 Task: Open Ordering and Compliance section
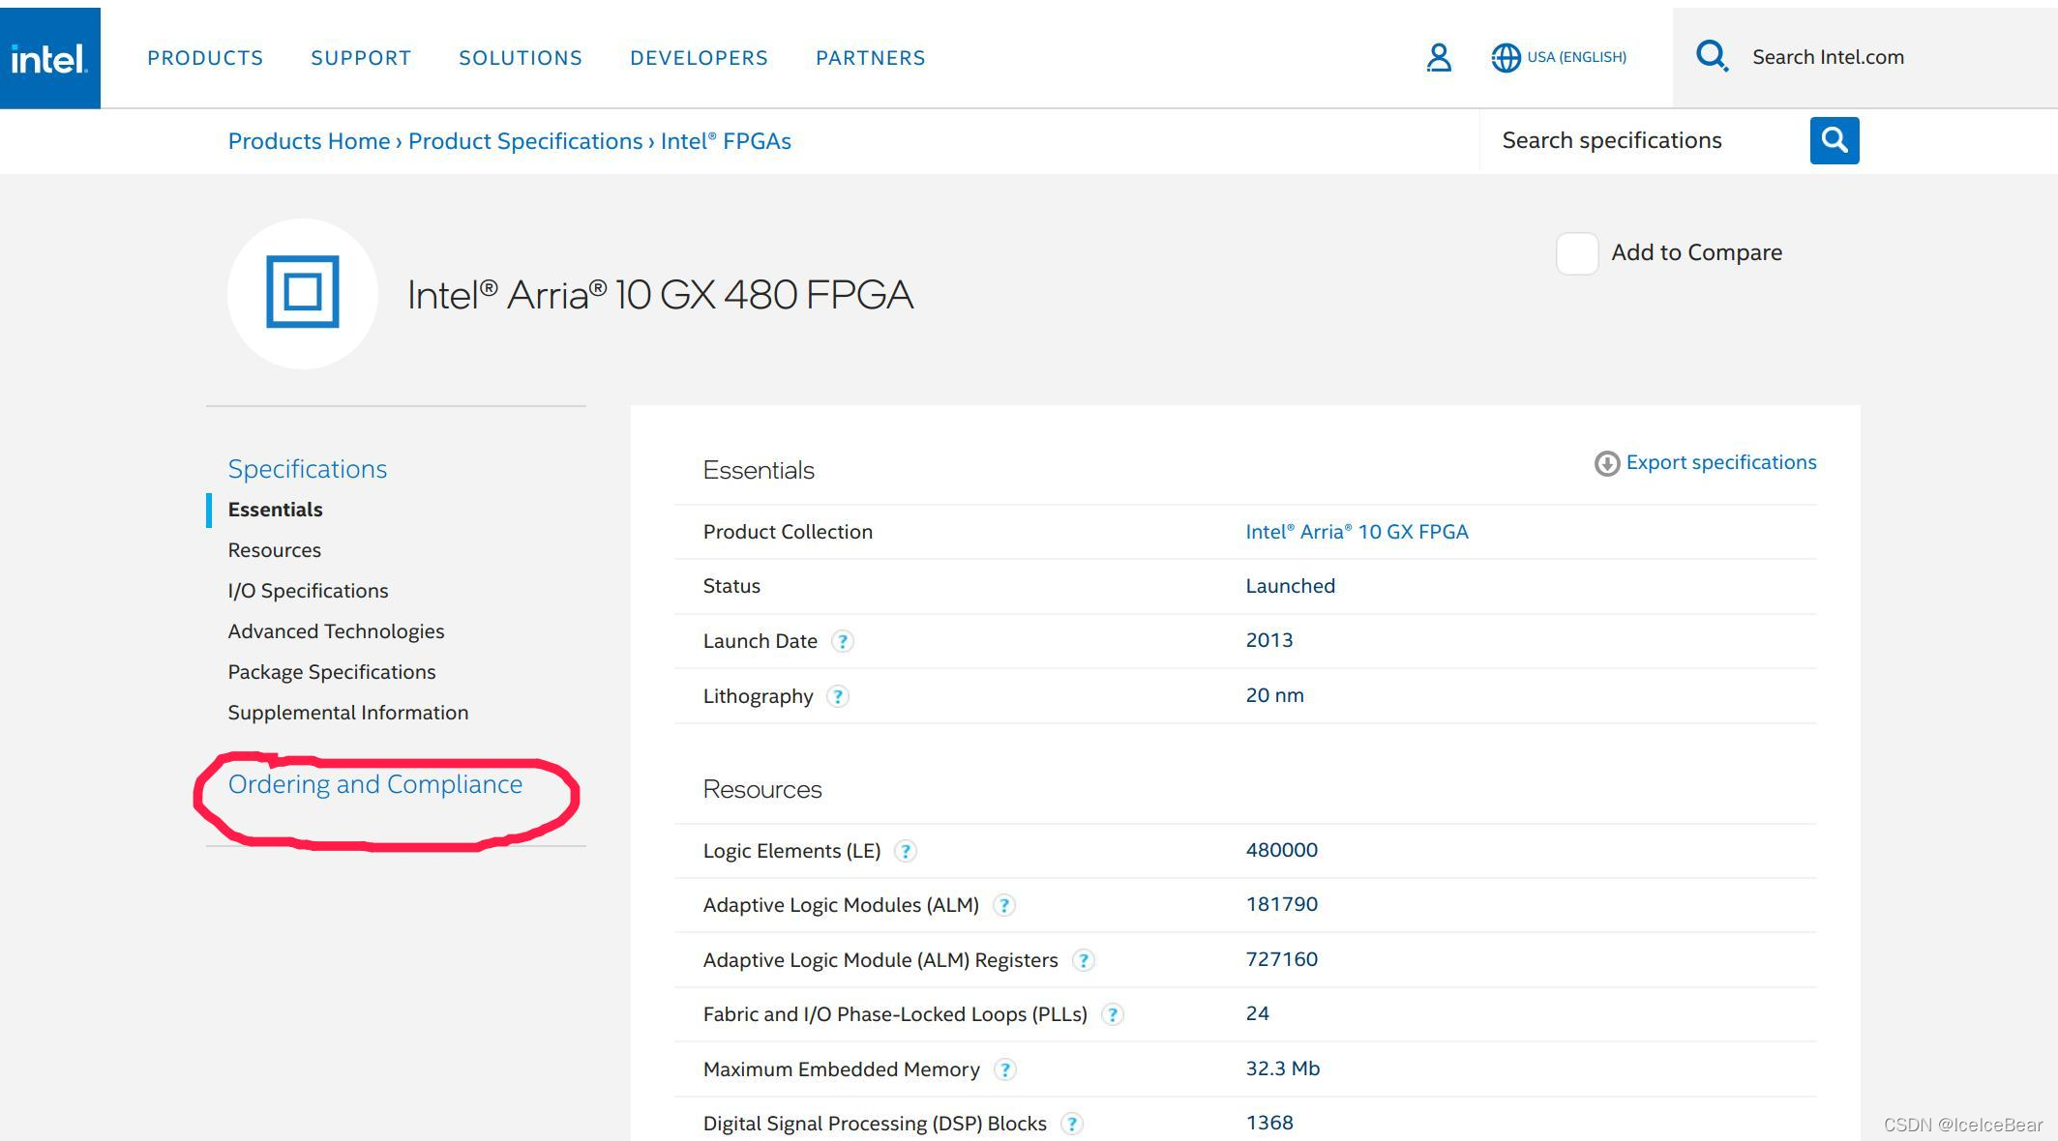click(374, 784)
